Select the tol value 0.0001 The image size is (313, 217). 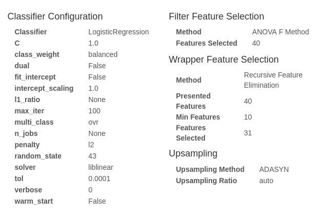pyautogui.click(x=99, y=179)
